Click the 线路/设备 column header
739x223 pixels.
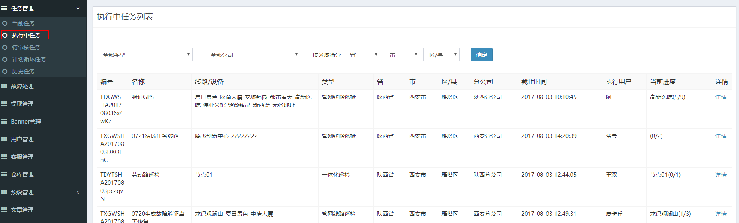point(209,81)
